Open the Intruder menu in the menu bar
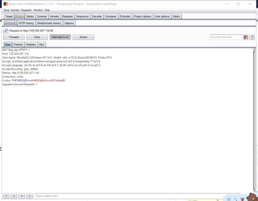Screen dimensions: 258x201 tap(15, 10)
